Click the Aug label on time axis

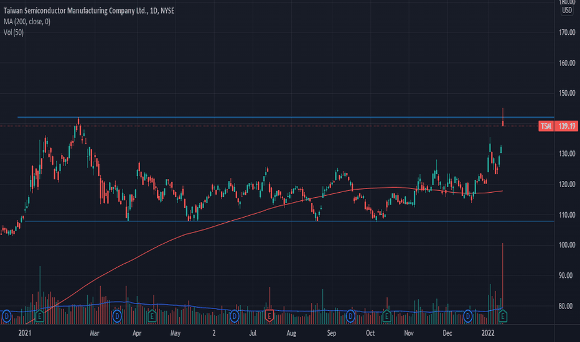tap(291, 333)
